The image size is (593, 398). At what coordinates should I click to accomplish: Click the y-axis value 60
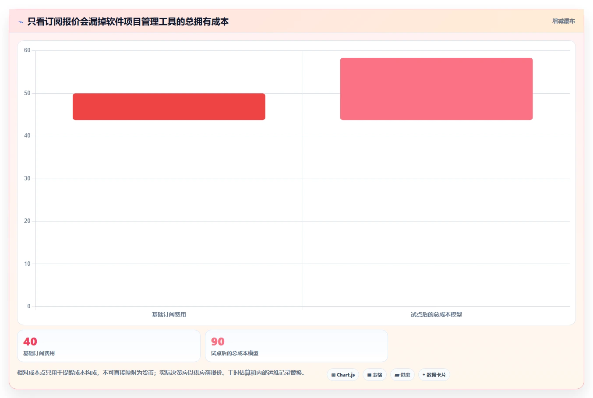[27, 50]
